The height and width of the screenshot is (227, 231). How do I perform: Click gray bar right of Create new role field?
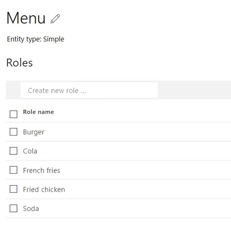point(194,90)
